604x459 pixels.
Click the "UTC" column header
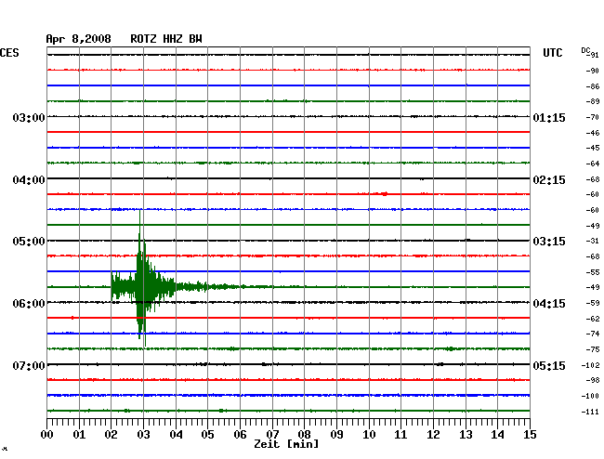[552, 53]
